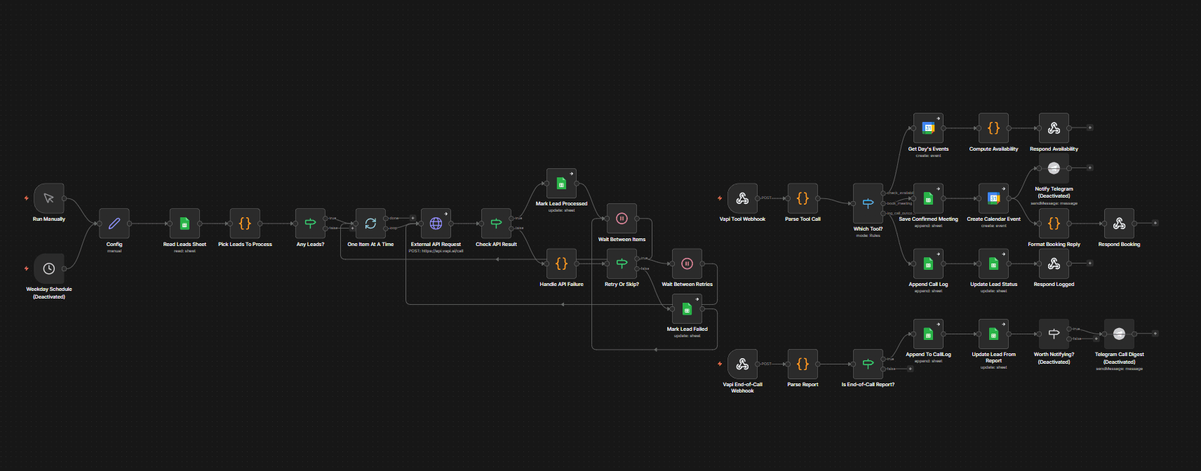The height and width of the screenshot is (471, 1201).
Task: Add a node after Respond Booking
Action: pos(1155,223)
